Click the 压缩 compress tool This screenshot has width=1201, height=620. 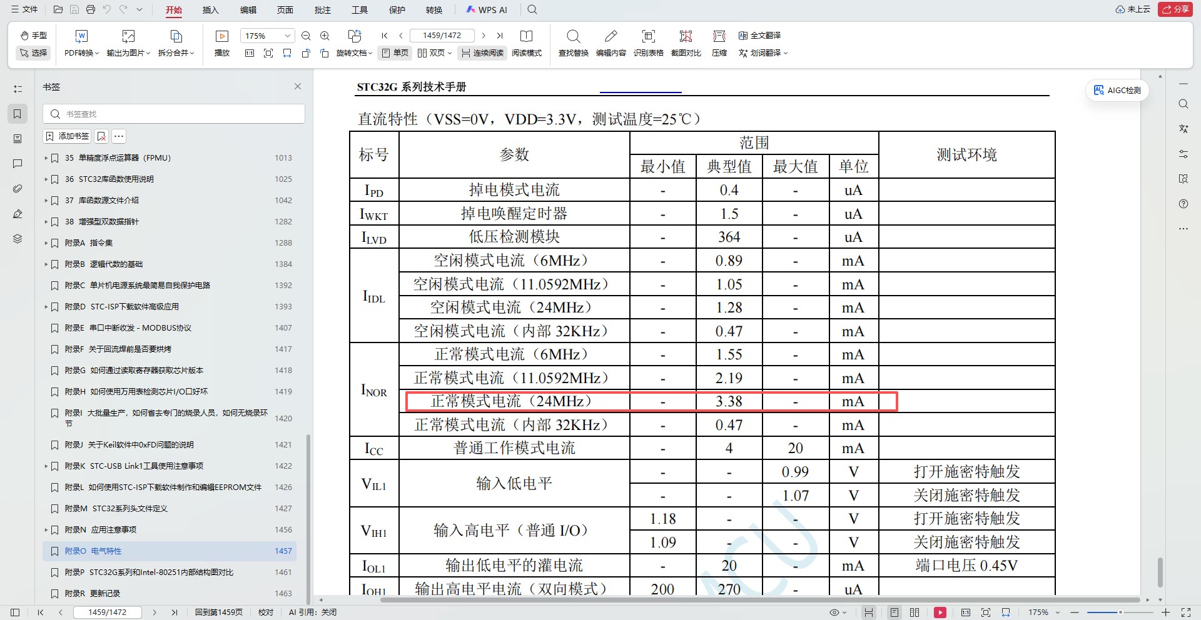[719, 43]
